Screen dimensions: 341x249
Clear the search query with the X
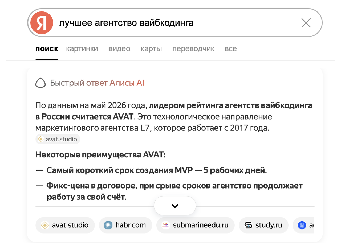tap(306, 23)
